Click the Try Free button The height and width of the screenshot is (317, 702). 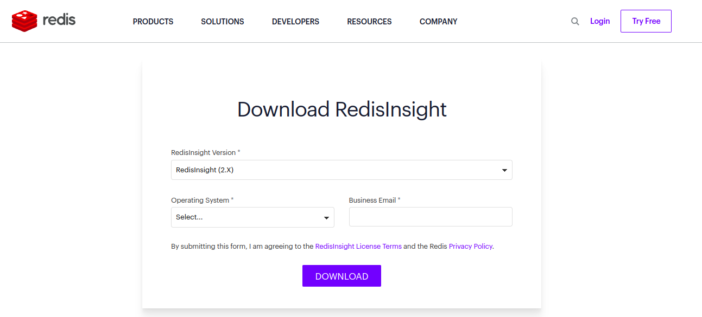(646, 21)
